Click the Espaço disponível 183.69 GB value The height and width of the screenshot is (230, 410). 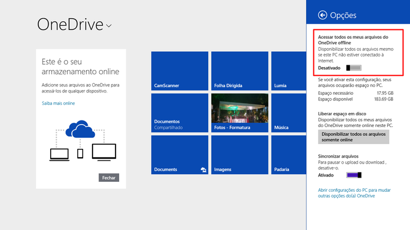pyautogui.click(x=383, y=99)
